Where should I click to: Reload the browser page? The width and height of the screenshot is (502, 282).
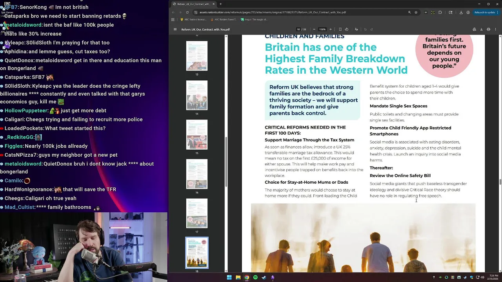point(187,12)
